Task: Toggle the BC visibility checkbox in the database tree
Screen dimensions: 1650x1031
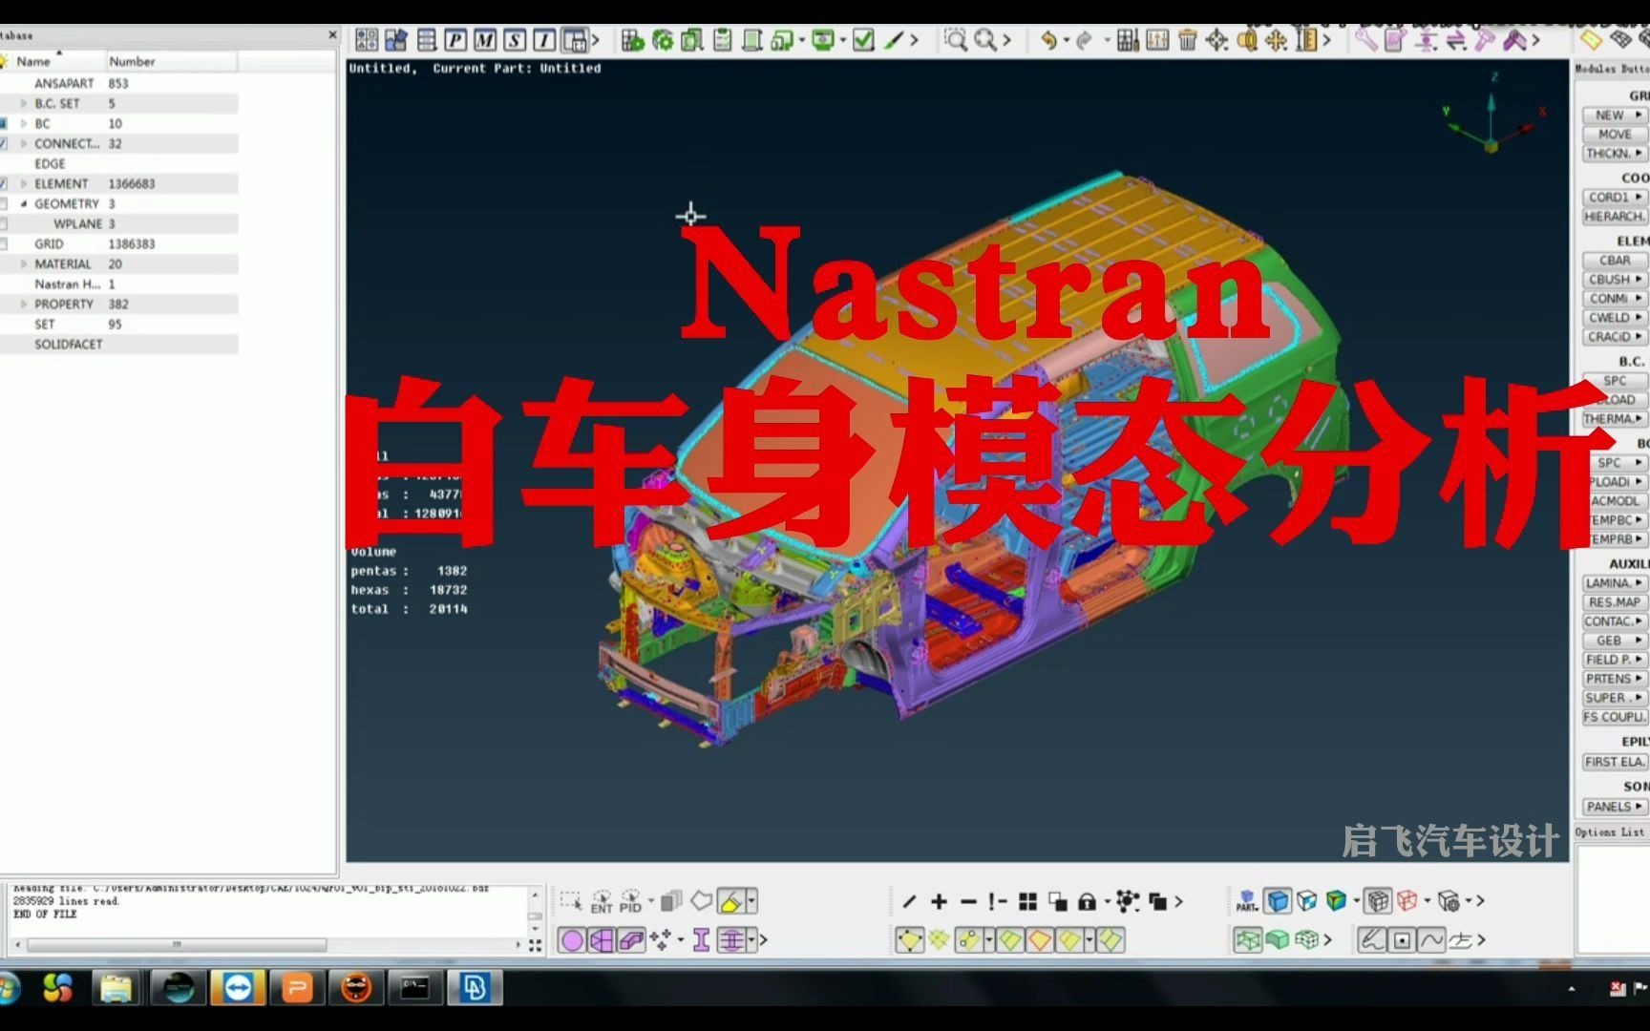Action: (x=4, y=124)
